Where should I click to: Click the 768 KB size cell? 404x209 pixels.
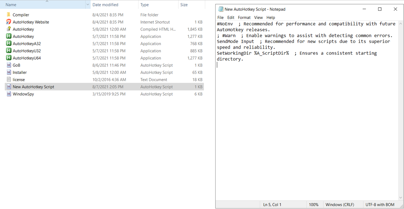(196, 44)
